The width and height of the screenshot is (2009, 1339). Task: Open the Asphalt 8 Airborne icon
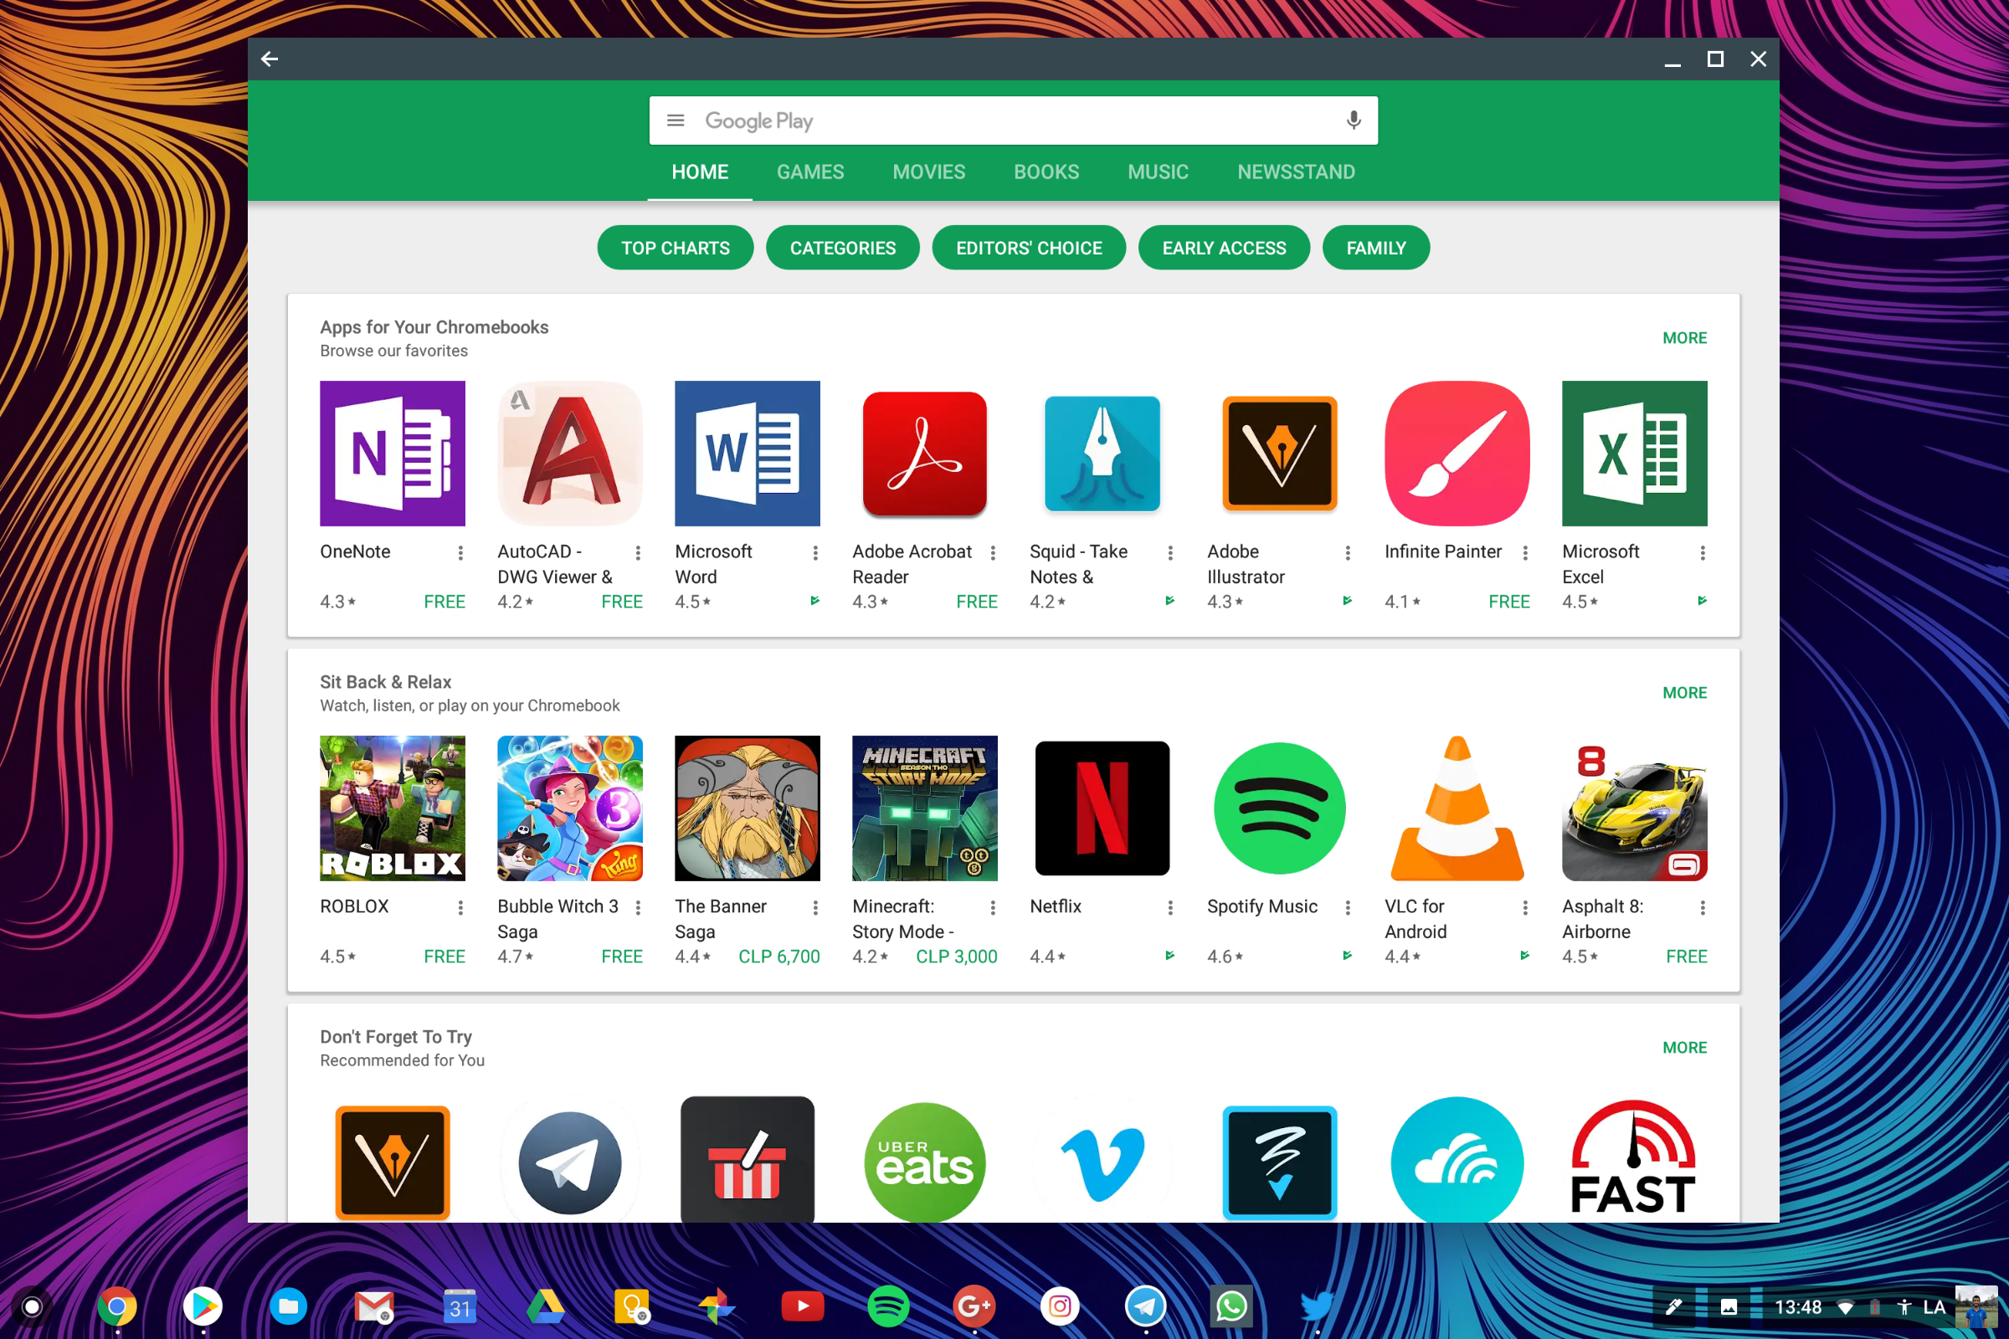tap(1635, 808)
